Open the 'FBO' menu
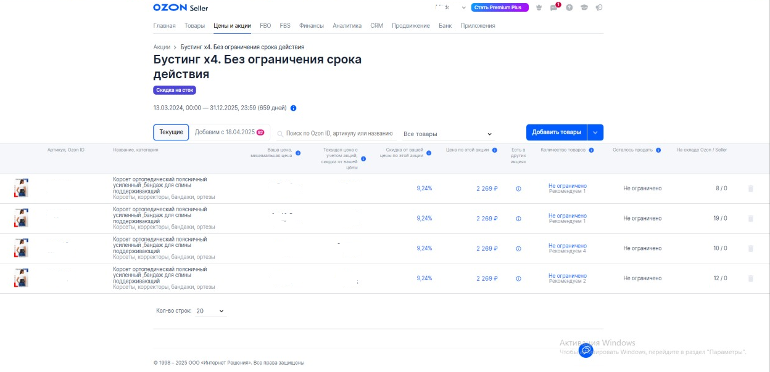Screen dimensions: 770x372 [x=265, y=26]
